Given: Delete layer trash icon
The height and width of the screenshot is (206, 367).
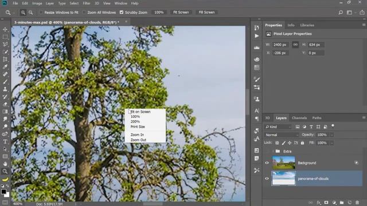Looking at the screenshot, I should (x=357, y=203).
